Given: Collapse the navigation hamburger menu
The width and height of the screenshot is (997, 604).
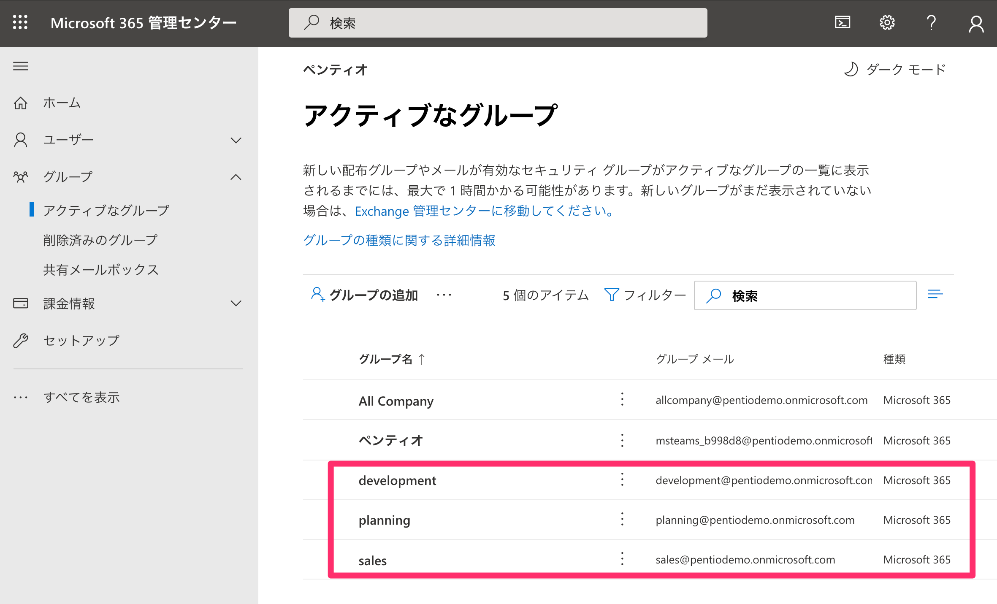Looking at the screenshot, I should 21,66.
